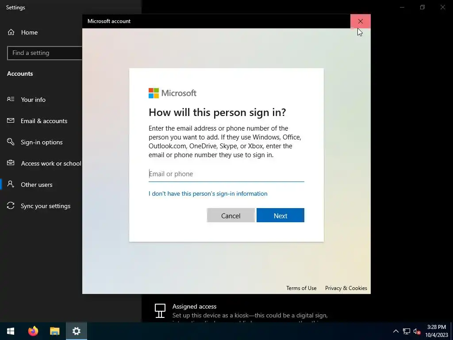Show hidden system tray icons
453x340 pixels.
coord(396,331)
